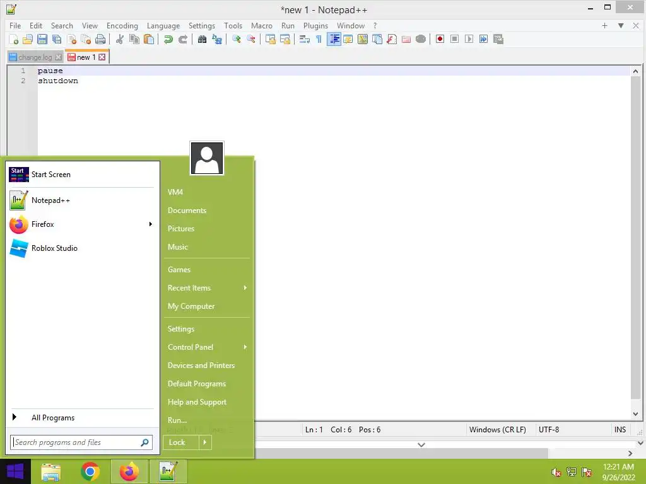This screenshot has width=646, height=484.
Task: Click the Copy toolbar icon
Action: pyautogui.click(x=134, y=39)
